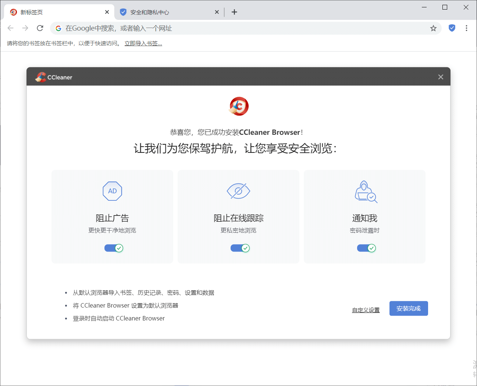This screenshot has width=477, height=386.
Task: Focus the Google search address bar
Action: (x=239, y=28)
